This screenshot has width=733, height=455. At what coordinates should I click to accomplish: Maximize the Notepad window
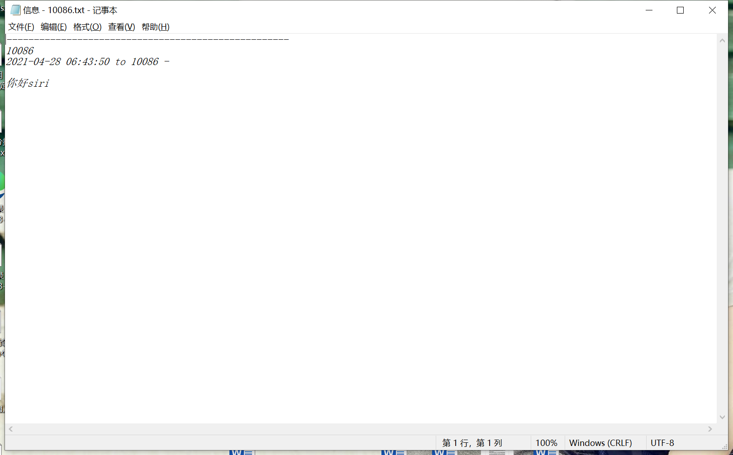(x=680, y=10)
